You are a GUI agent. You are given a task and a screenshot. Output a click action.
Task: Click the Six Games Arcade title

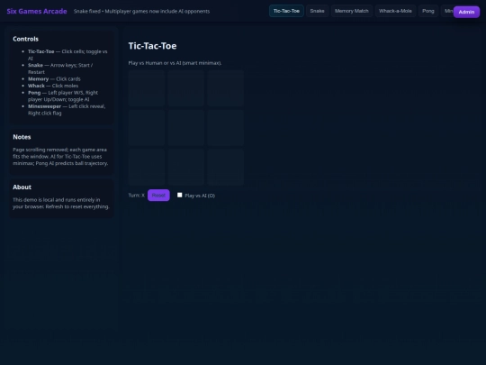pos(37,11)
